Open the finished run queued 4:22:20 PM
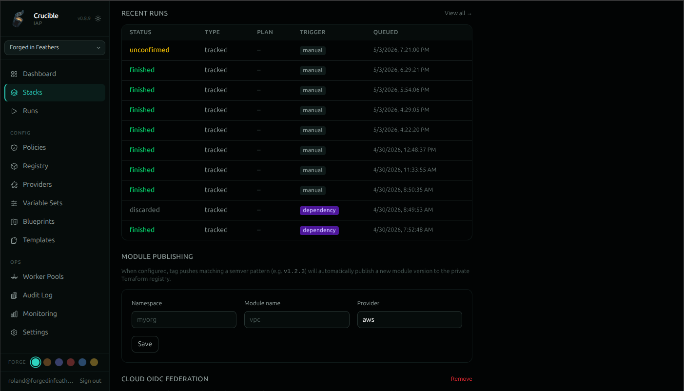Image resolution: width=684 pixels, height=391 pixels. [x=297, y=130]
